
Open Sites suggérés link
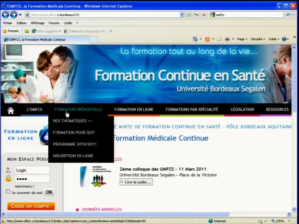click(46, 31)
